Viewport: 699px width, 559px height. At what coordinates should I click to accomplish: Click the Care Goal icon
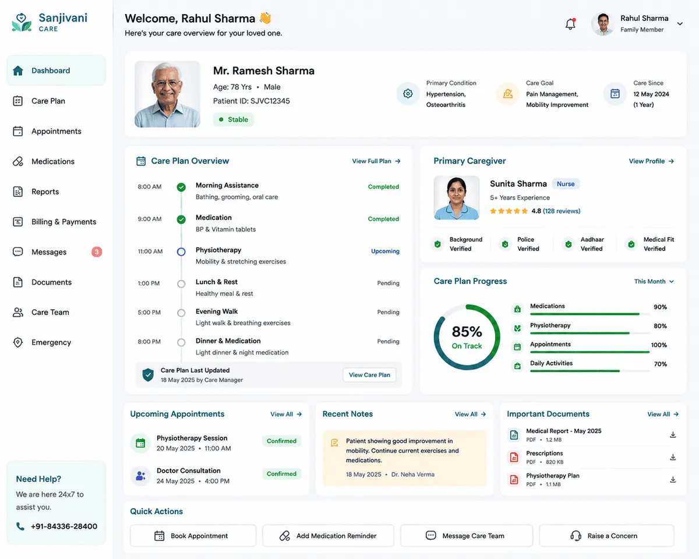tap(508, 93)
